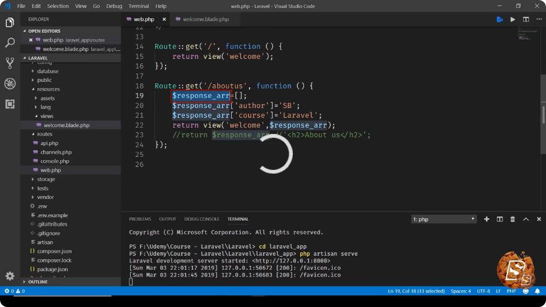Switch to the Output panel tab

[168, 219]
